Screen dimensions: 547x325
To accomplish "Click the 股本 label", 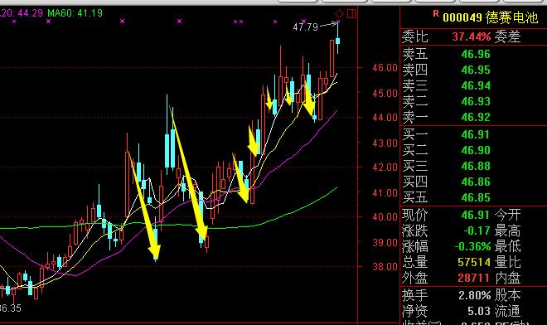I will point(507,295).
